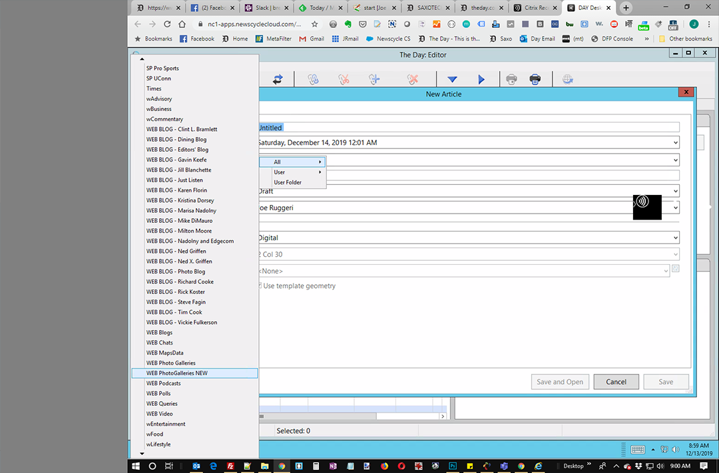The image size is (719, 473).
Task: Select WEB BLOG - Rick Koster entry
Action: point(195,291)
